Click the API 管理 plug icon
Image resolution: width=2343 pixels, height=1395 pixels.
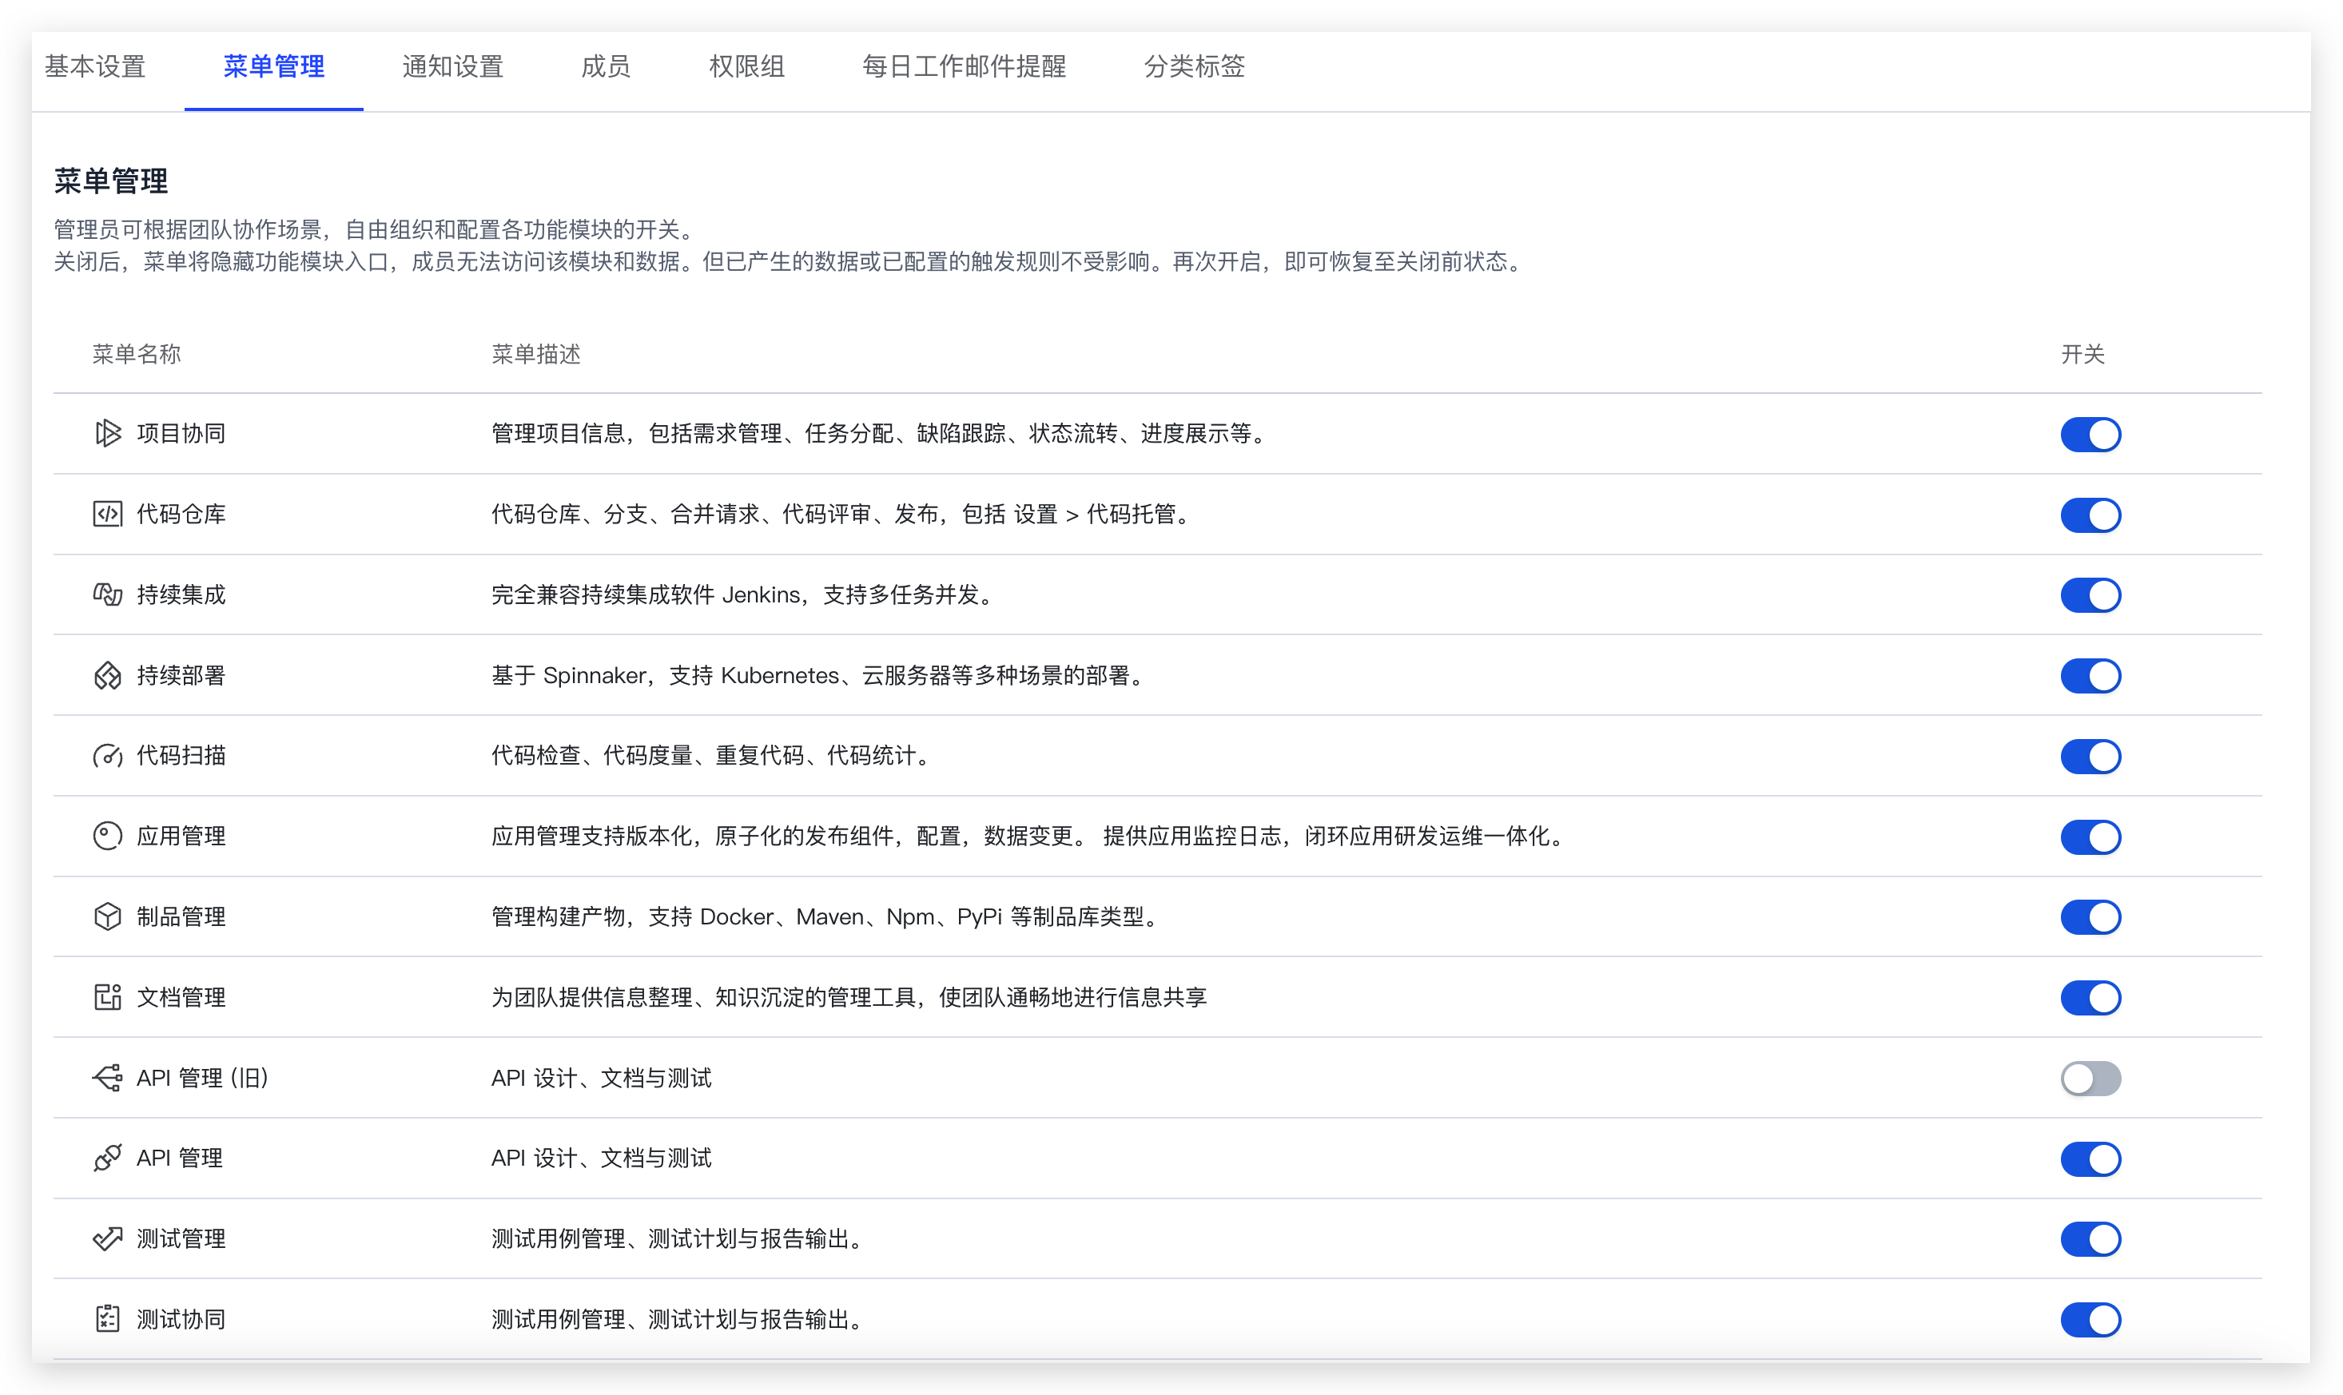[108, 1159]
